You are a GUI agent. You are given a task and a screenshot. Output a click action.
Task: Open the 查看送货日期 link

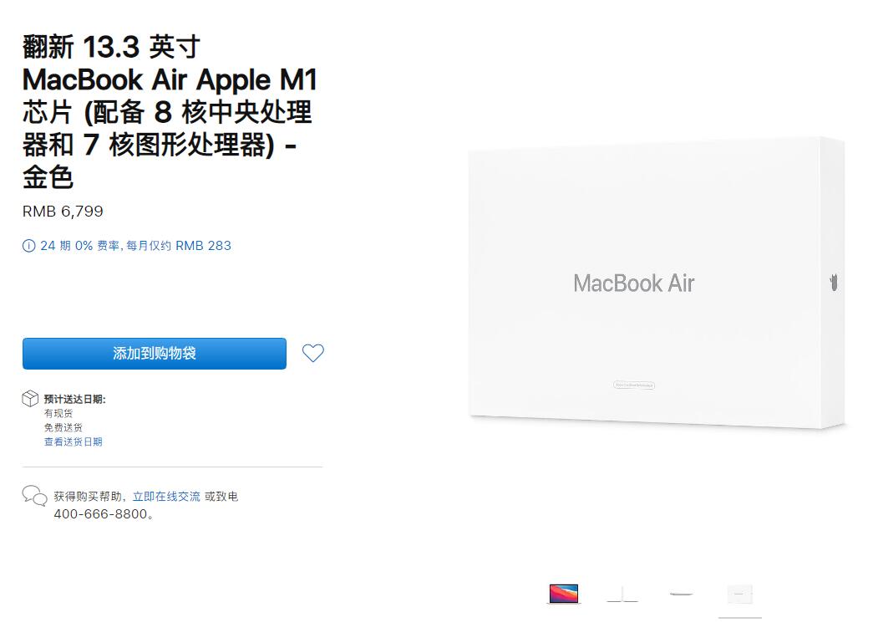pos(74,441)
